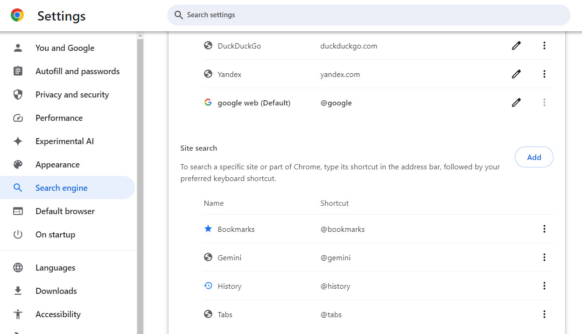This screenshot has height=334, width=582.
Task: Select Experimental AI in sidebar
Action: [x=67, y=141]
